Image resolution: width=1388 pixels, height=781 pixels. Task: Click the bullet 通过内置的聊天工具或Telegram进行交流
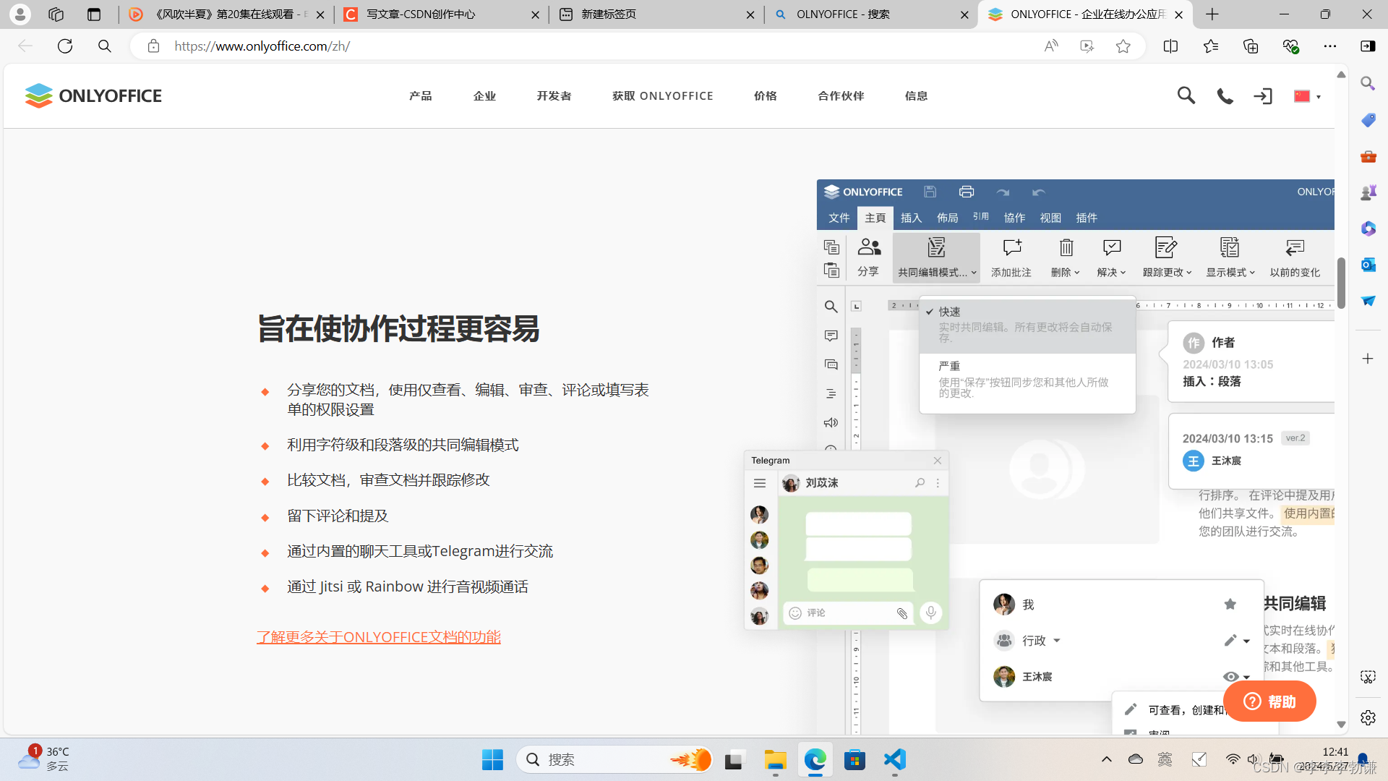tap(420, 551)
